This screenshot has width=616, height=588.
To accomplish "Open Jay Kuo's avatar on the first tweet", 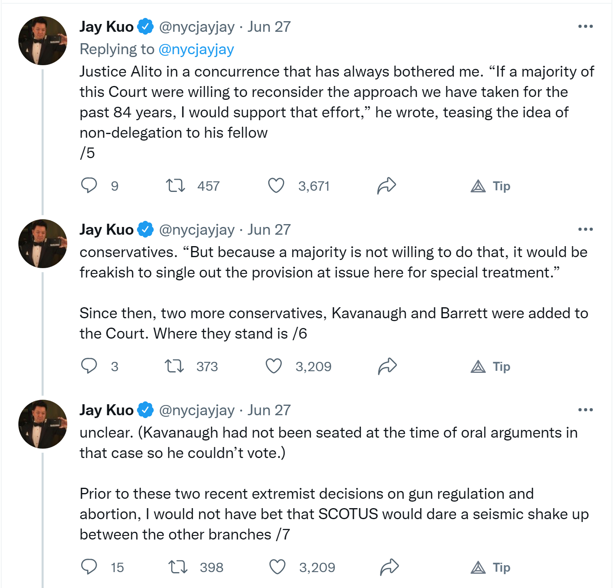I will (43, 41).
